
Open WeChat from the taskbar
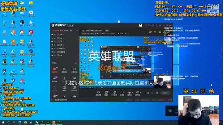click(x=37, y=122)
